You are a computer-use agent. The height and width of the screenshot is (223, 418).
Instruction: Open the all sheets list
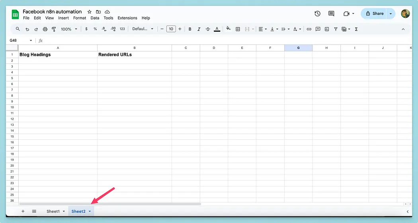(34, 211)
